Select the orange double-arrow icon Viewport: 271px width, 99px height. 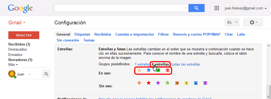pos(177,83)
